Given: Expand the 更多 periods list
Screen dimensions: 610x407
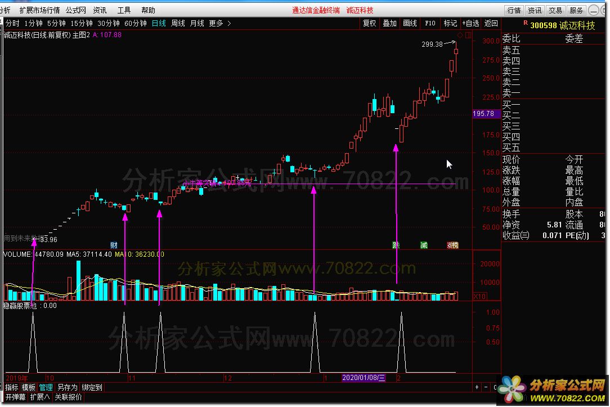Looking at the screenshot, I should click(219, 23).
